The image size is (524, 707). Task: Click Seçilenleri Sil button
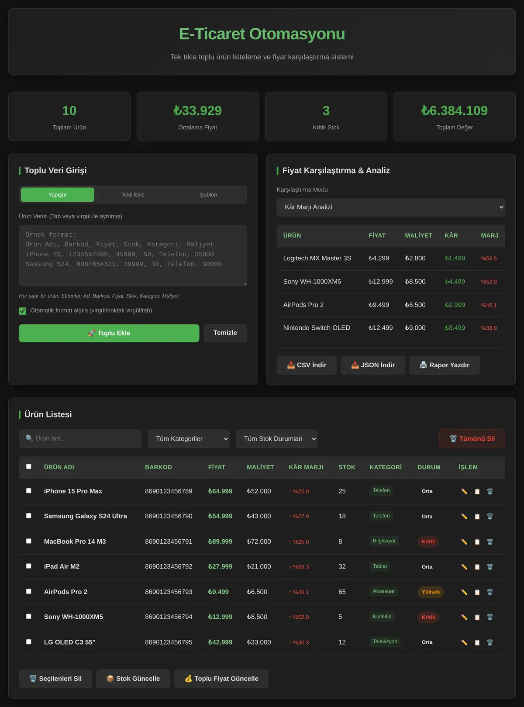pyautogui.click(x=55, y=679)
